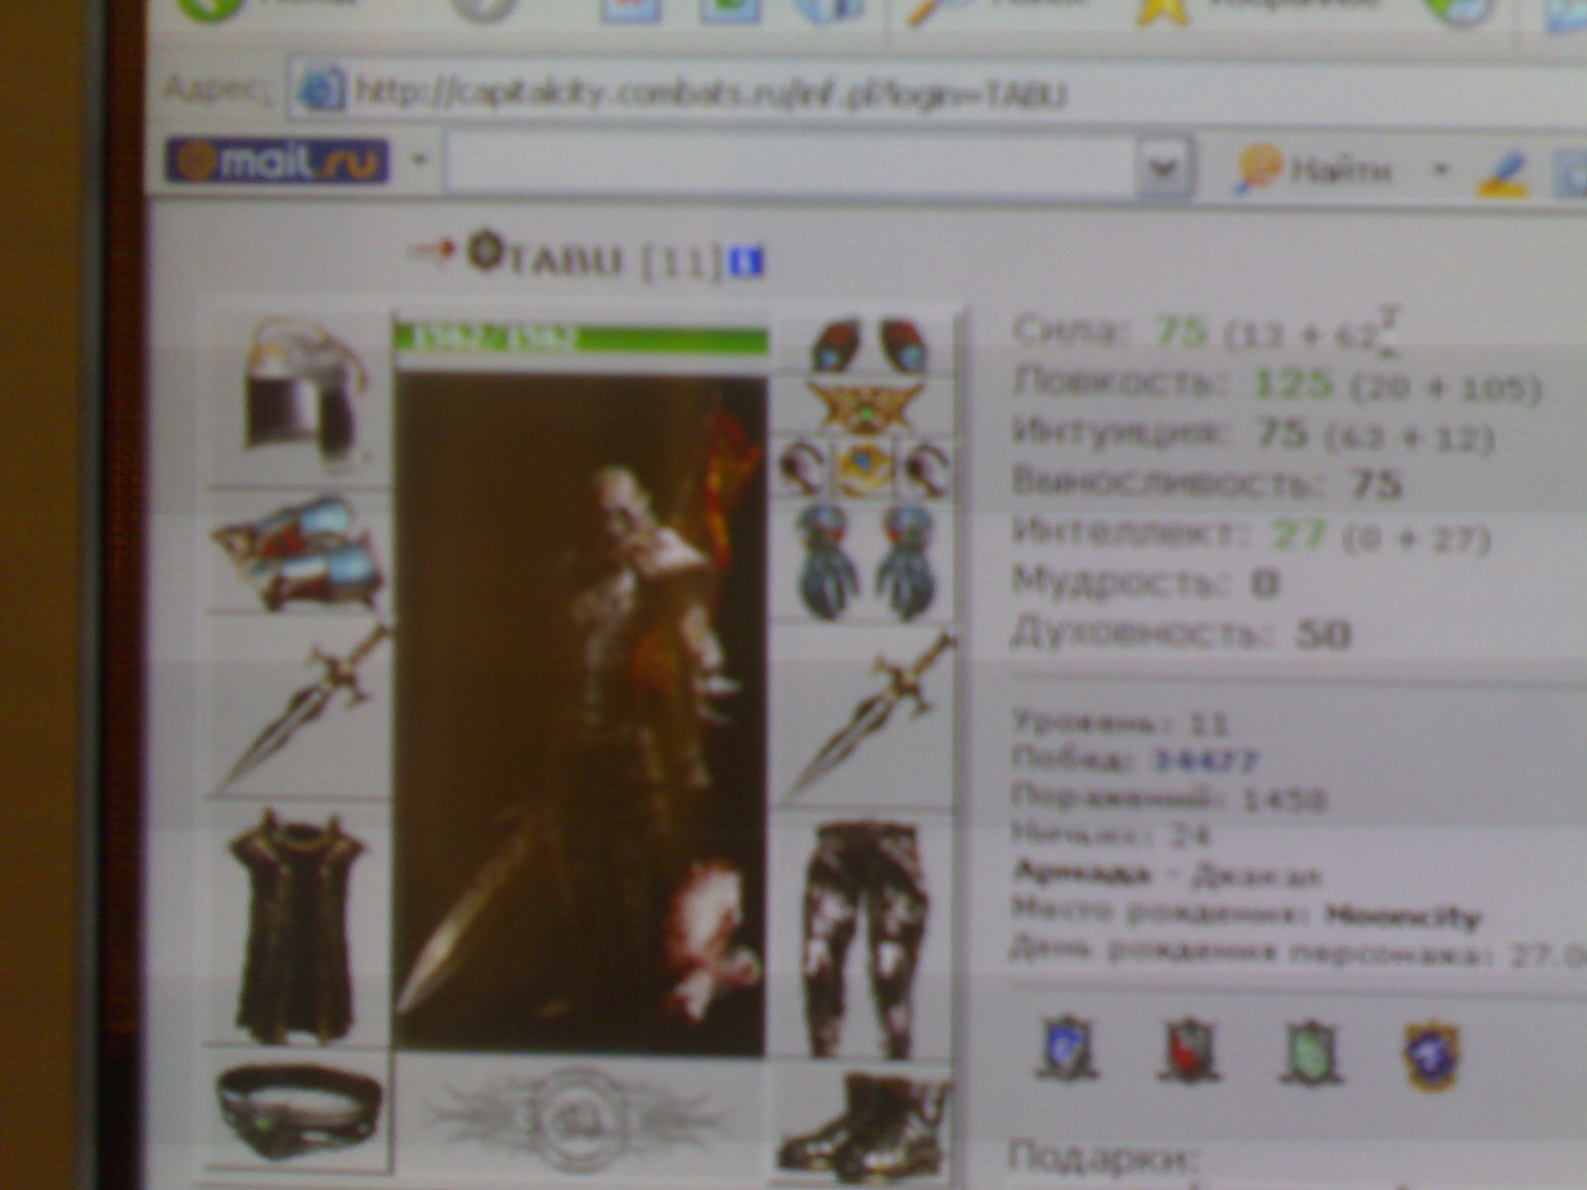Image resolution: width=1587 pixels, height=1190 pixels.
Task: Click the emblem below the character portrait
Action: [577, 1119]
